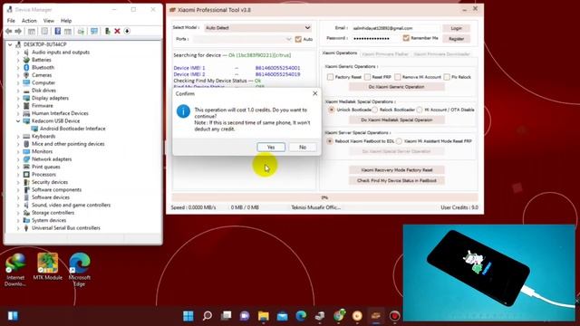Click the Xiaomi Professional Tool taskbar icon
580x326 pixels.
click(x=376, y=316)
